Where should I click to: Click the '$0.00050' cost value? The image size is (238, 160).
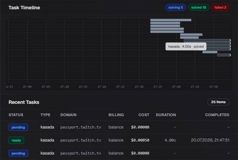140,140
